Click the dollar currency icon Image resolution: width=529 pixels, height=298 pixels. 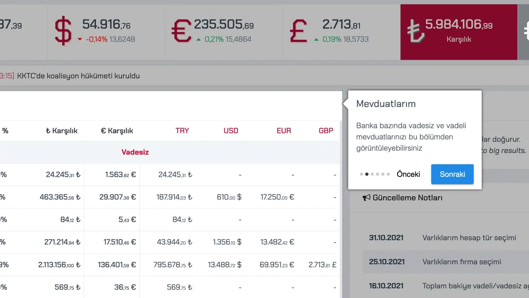pyautogui.click(x=63, y=31)
